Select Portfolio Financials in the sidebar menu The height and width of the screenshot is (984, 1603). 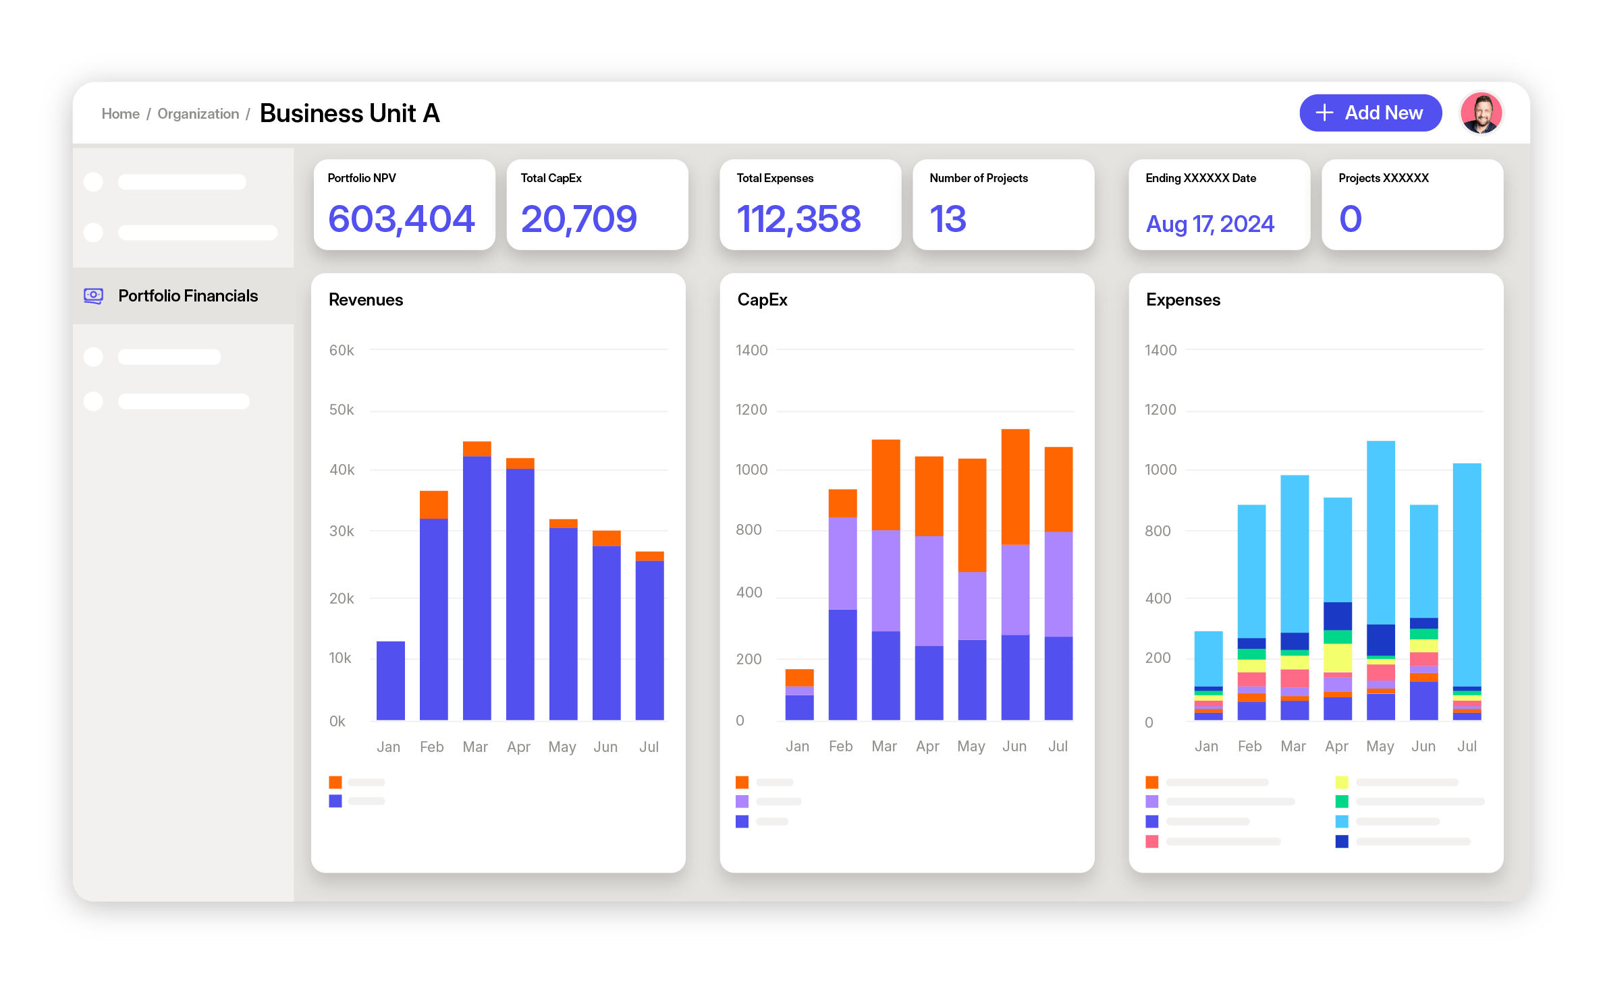[x=188, y=295]
